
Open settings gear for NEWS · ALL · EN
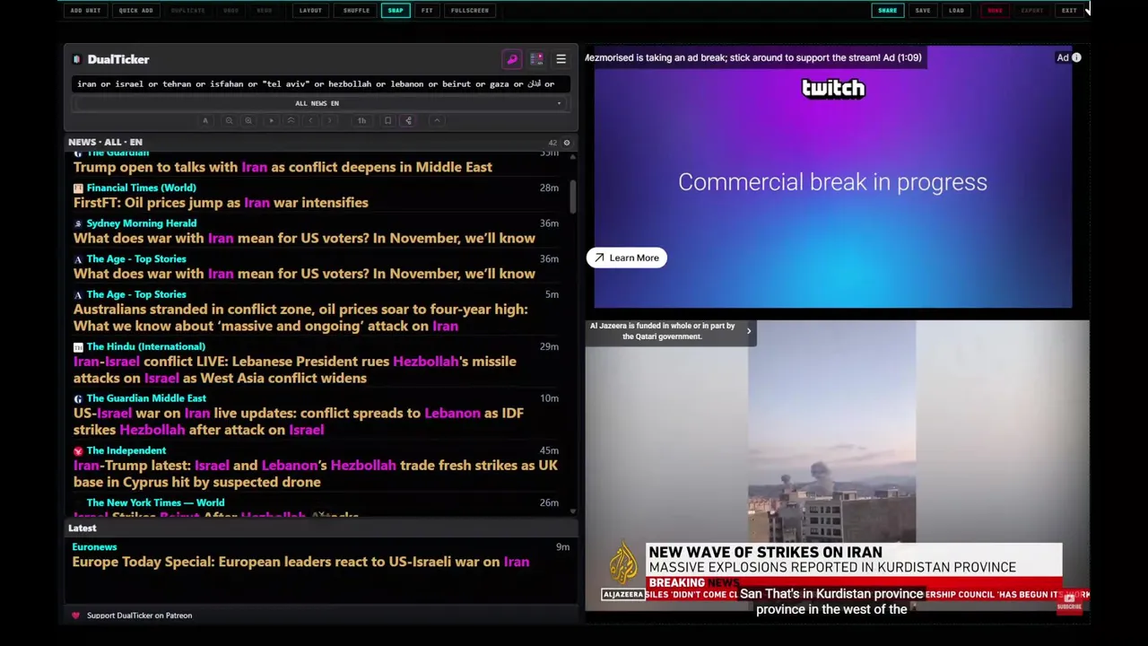[x=566, y=143]
